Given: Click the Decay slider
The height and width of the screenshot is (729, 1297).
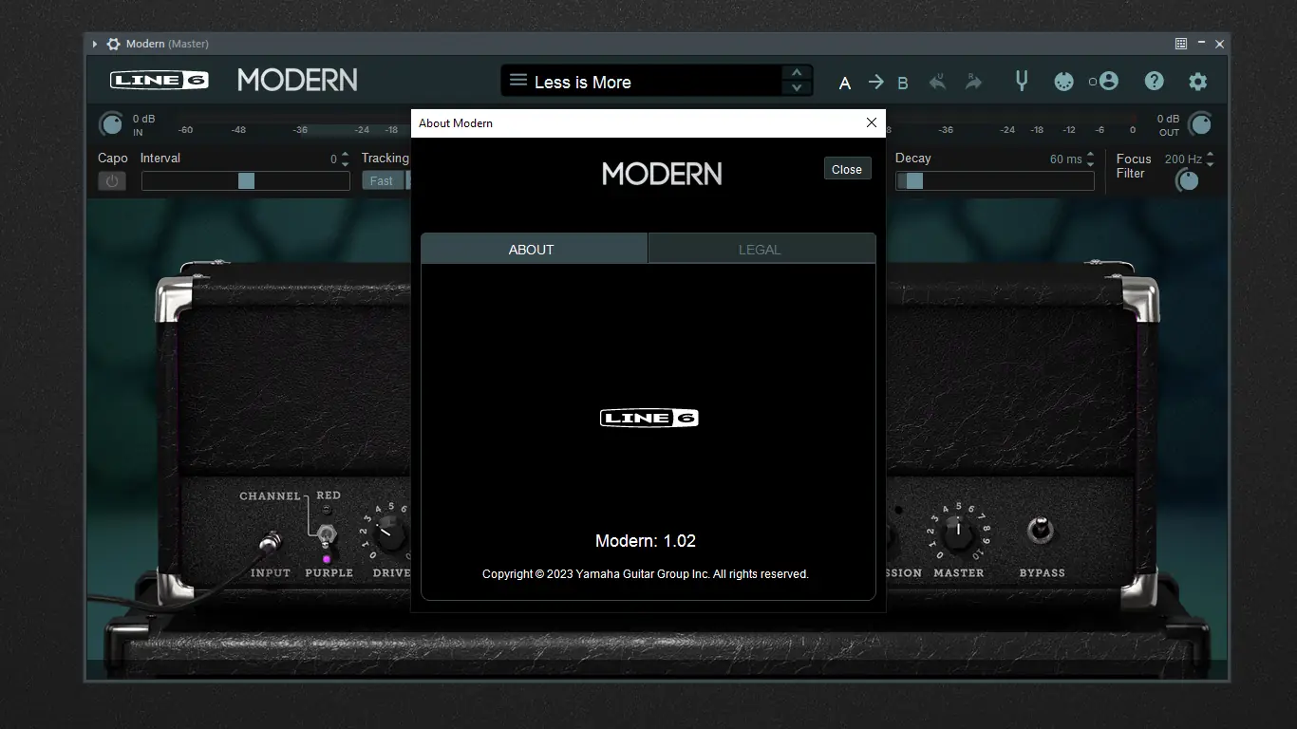Looking at the screenshot, I should pyautogui.click(x=995, y=180).
